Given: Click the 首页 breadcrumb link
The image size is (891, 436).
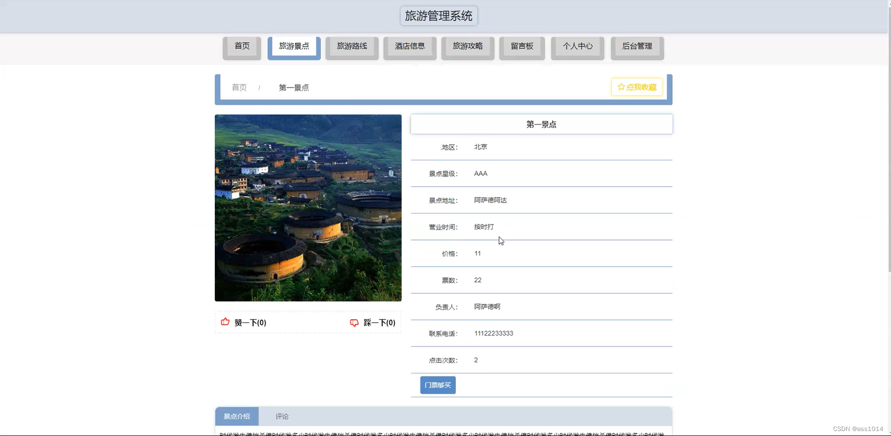Looking at the screenshot, I should coord(239,88).
